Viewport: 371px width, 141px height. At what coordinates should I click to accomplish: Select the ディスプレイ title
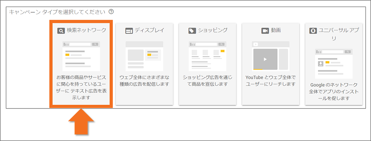point(149,30)
